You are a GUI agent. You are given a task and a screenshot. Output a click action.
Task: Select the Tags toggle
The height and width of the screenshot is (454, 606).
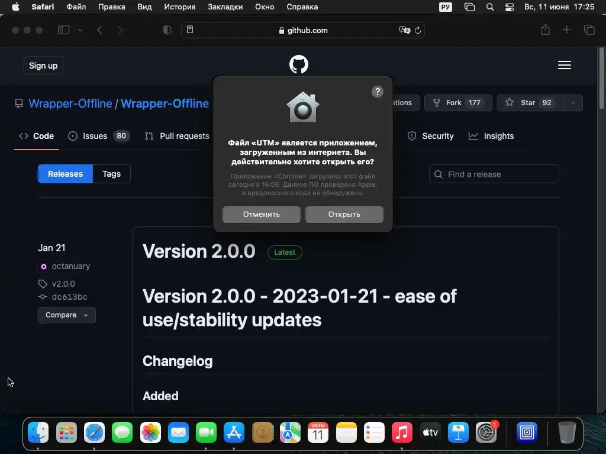pyautogui.click(x=111, y=174)
